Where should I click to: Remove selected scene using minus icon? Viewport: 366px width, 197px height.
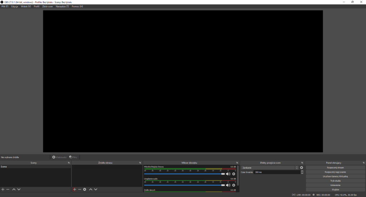tap(8, 189)
